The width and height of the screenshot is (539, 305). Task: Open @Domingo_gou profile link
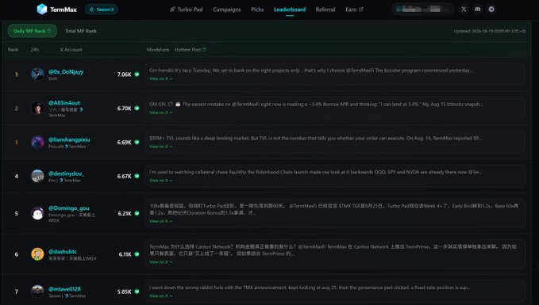[69, 208]
